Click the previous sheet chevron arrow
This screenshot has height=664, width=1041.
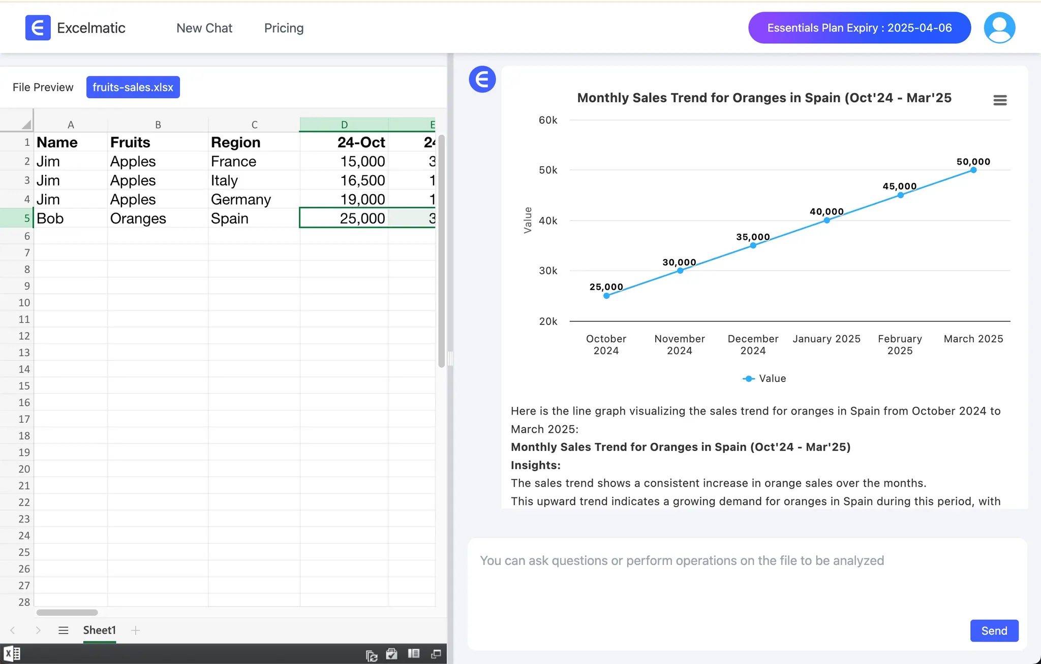13,630
